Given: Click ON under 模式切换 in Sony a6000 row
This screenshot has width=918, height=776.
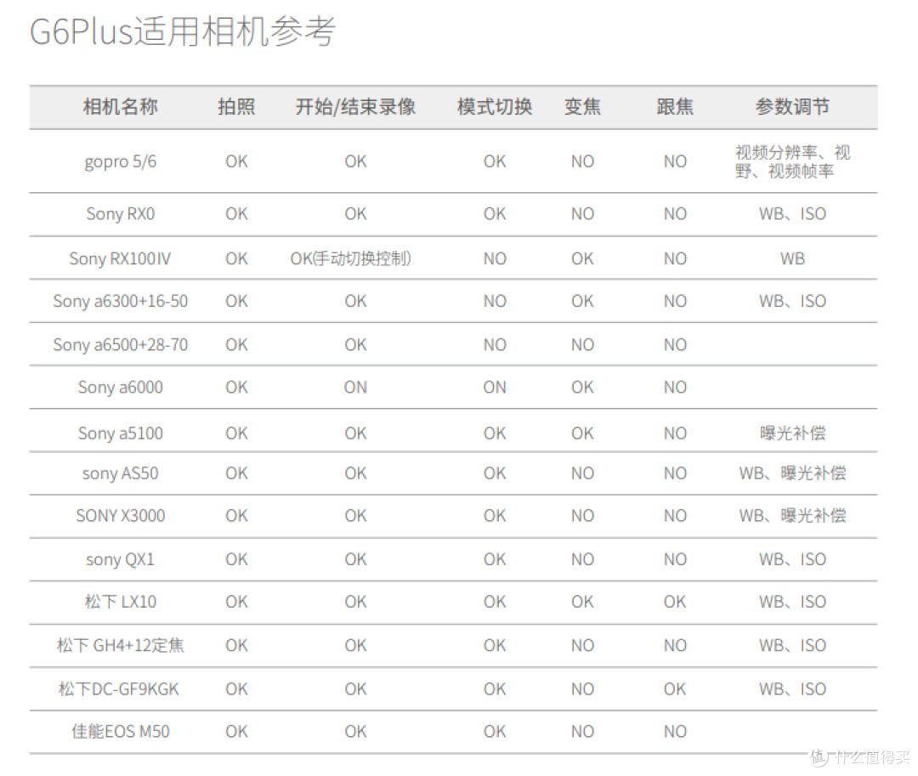Looking at the screenshot, I should coord(495,388).
